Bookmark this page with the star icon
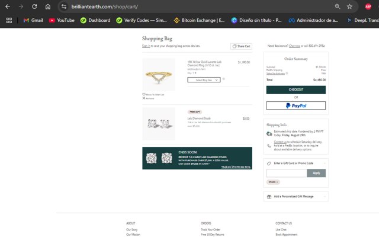Viewport: 379px width, 237px height. 349,7
